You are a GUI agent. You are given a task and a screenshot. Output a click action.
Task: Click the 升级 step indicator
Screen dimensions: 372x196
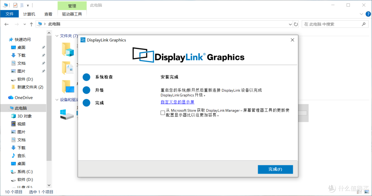(86, 90)
